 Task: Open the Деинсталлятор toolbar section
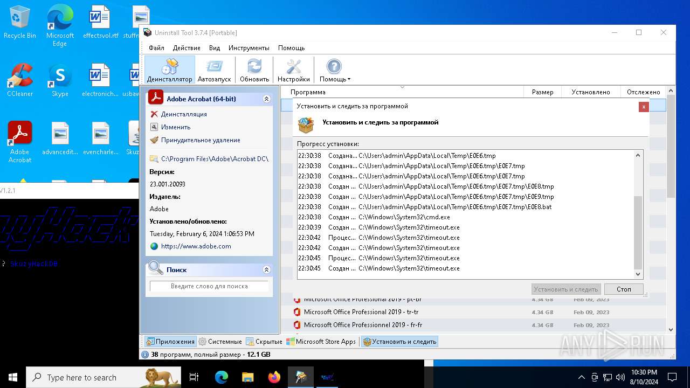(x=169, y=70)
